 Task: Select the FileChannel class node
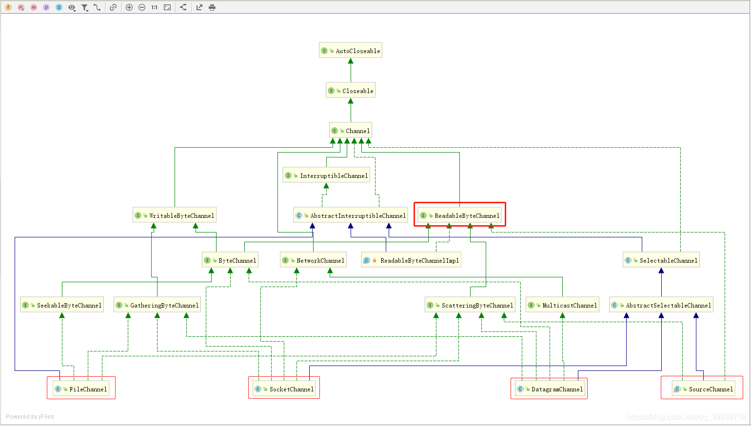pos(81,389)
